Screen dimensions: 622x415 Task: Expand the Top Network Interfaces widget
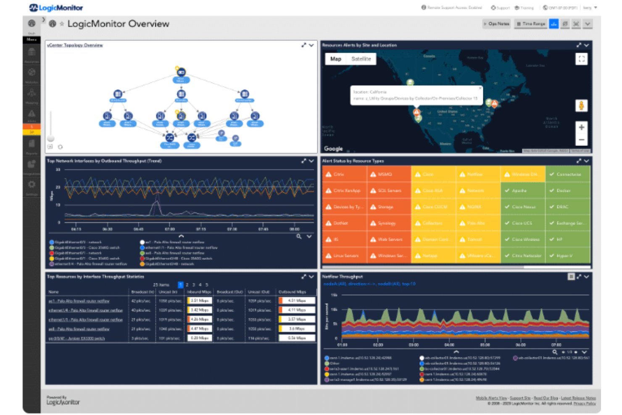click(303, 161)
